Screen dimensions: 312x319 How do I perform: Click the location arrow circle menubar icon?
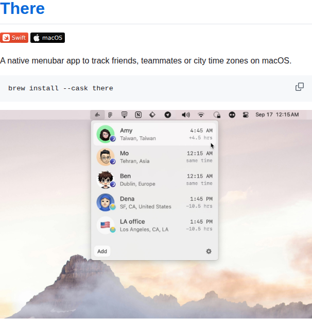pyautogui.click(x=167, y=115)
